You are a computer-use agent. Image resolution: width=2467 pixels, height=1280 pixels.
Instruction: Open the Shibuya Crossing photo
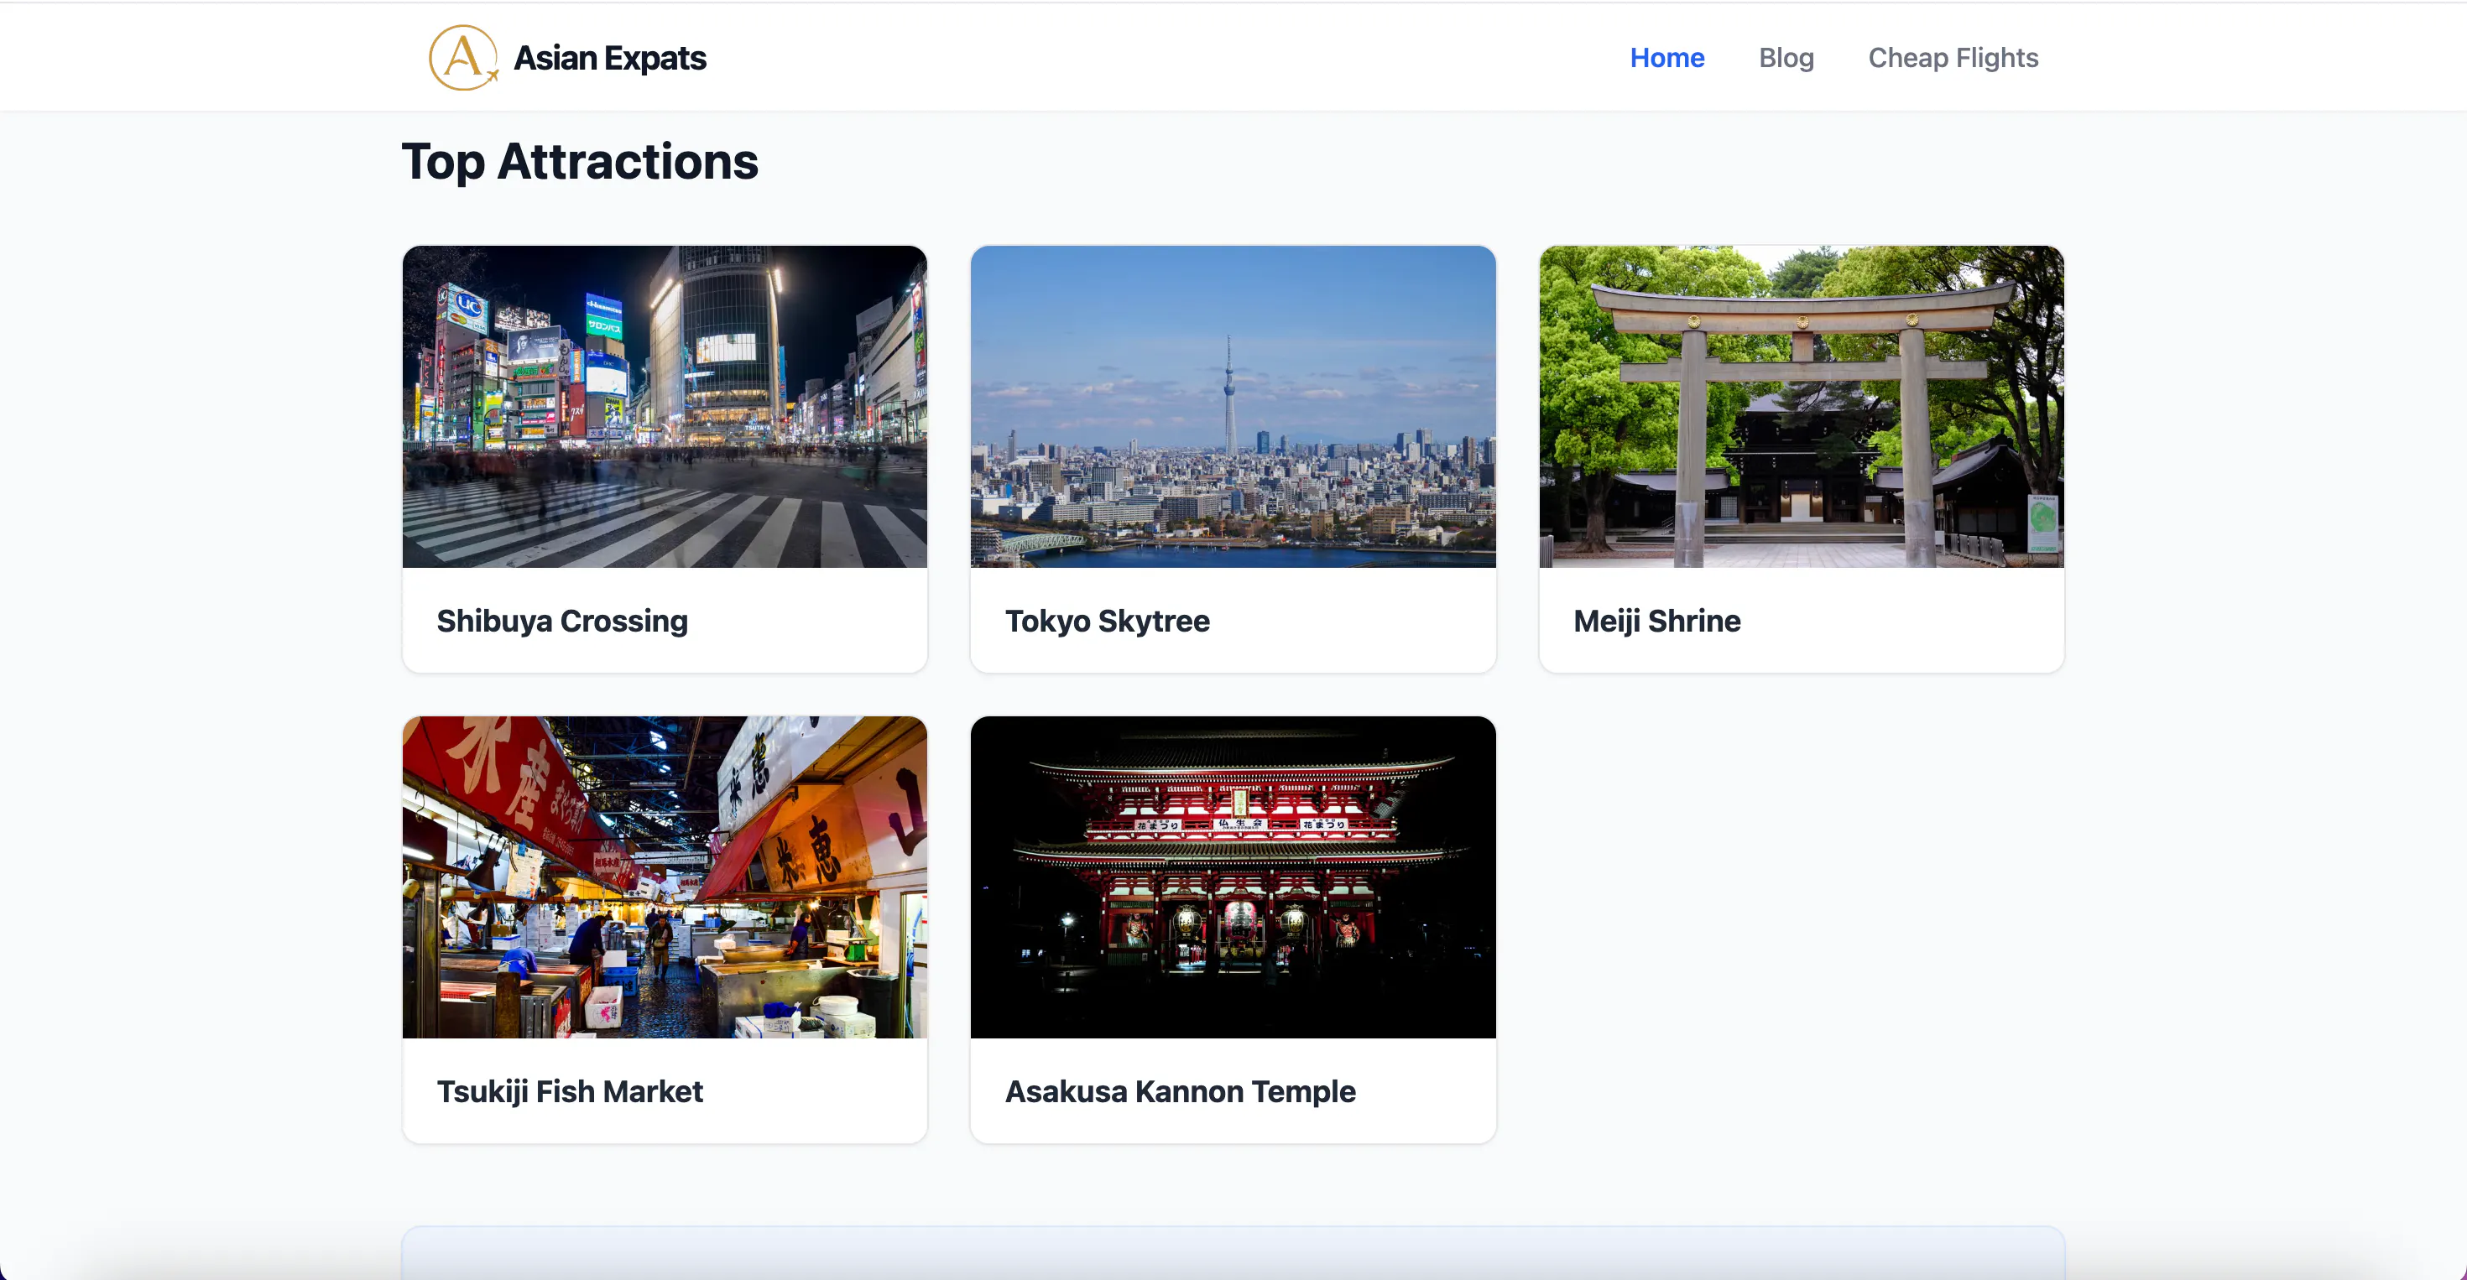tap(665, 407)
